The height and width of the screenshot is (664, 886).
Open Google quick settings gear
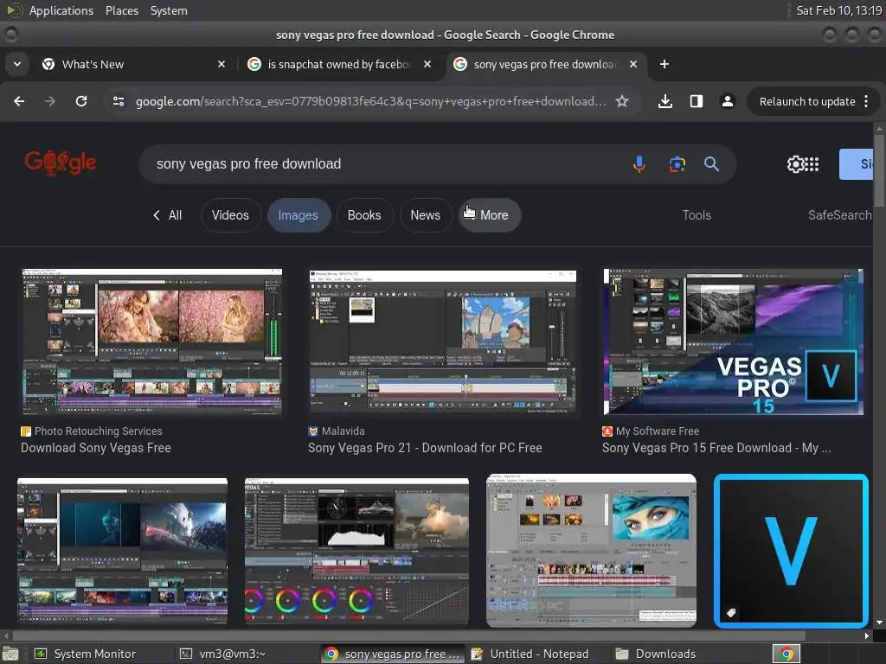795,164
